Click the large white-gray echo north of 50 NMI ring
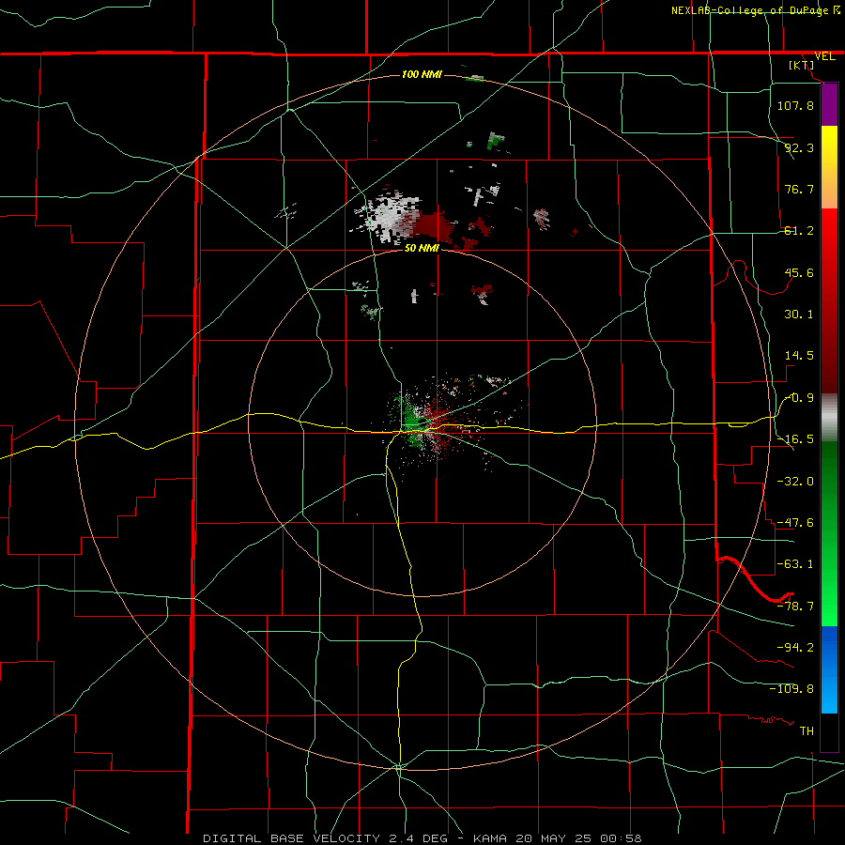Image resolution: width=845 pixels, height=845 pixels. click(x=387, y=215)
